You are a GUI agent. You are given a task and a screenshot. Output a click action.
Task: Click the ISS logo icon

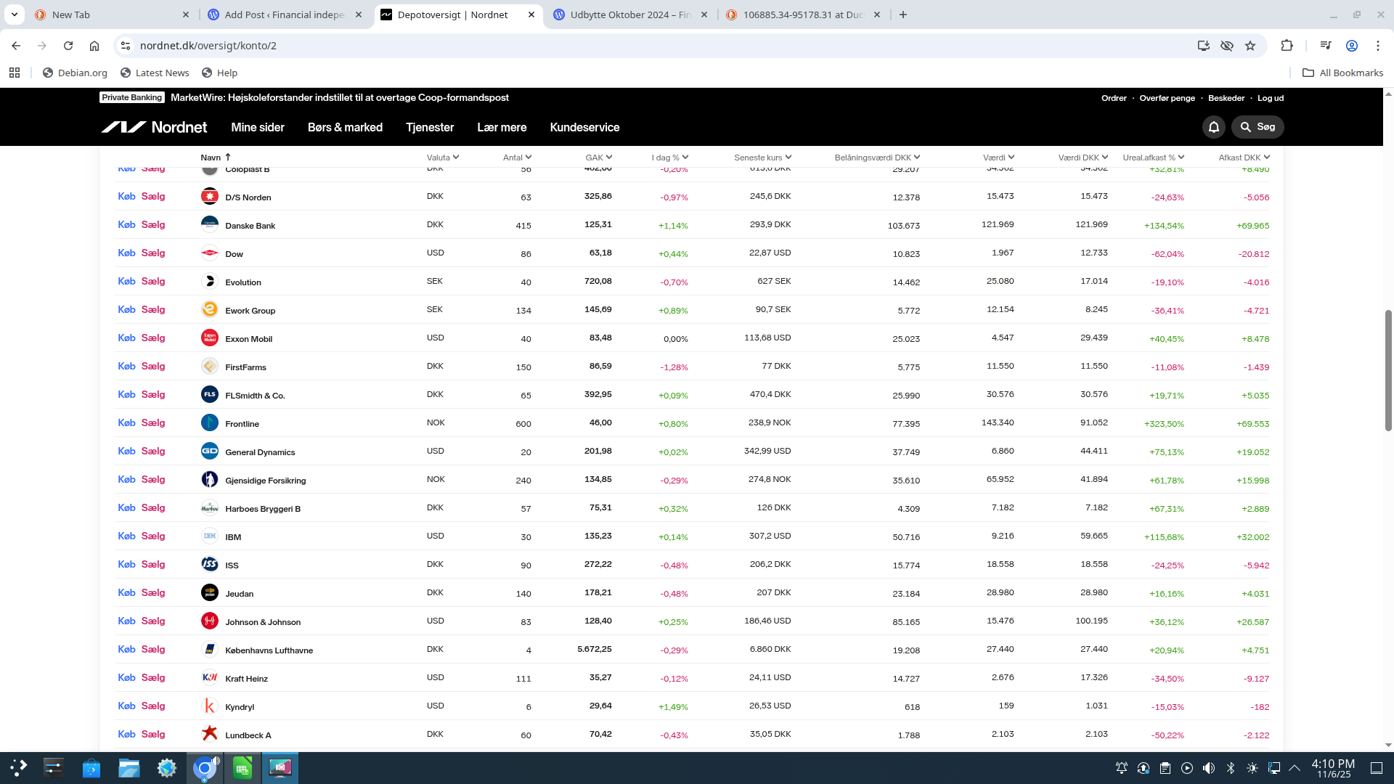210,564
